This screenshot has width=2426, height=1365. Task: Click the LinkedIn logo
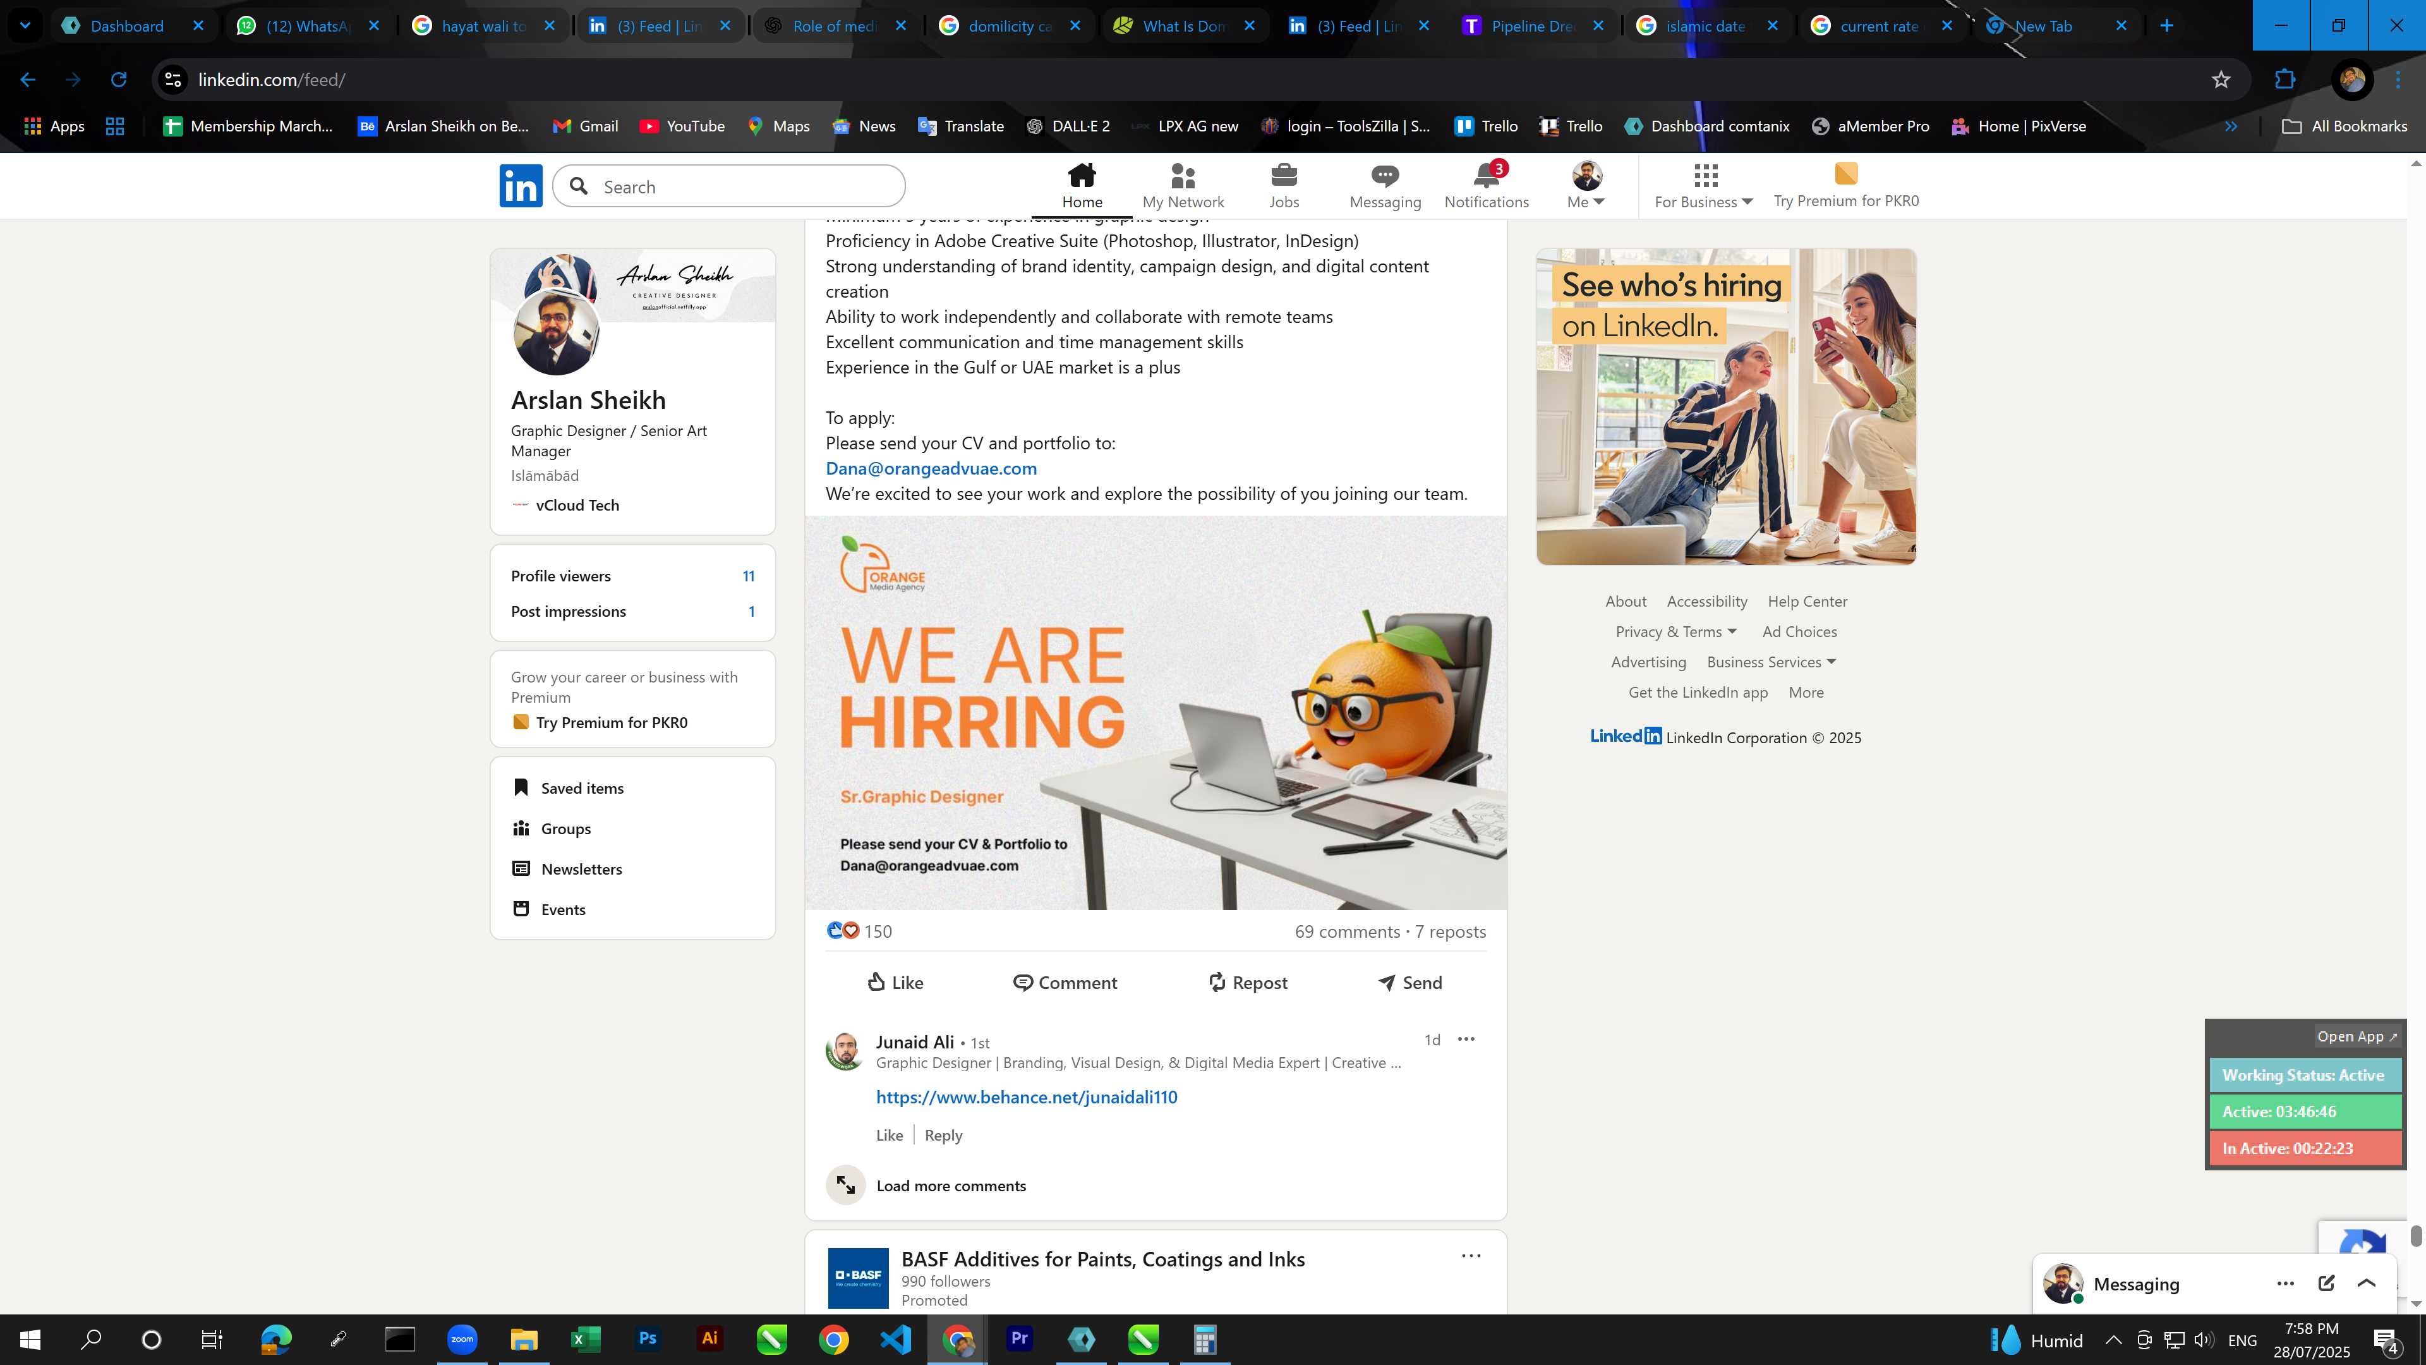pyautogui.click(x=521, y=186)
